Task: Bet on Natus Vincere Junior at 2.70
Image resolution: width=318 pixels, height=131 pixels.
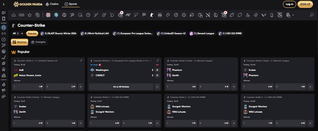Action: pos(61,87)
